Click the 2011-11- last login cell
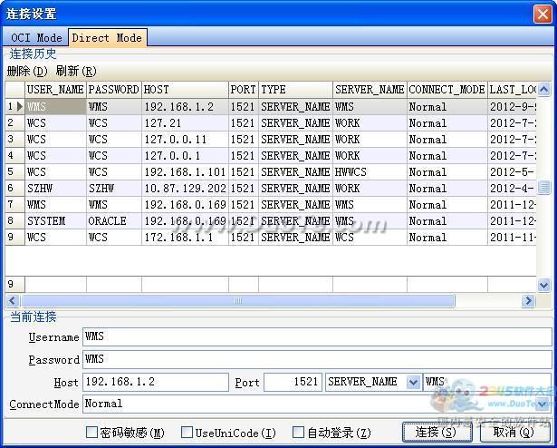 [x=512, y=238]
